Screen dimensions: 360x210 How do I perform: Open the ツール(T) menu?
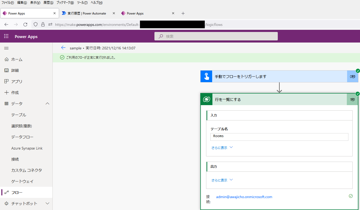83,3
